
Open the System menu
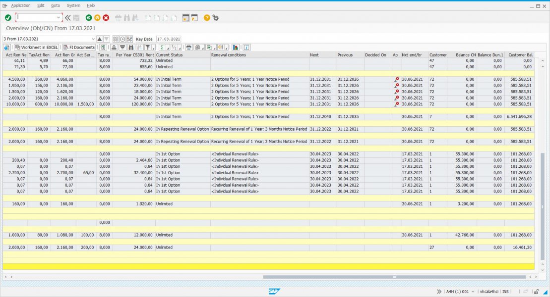[73, 5]
